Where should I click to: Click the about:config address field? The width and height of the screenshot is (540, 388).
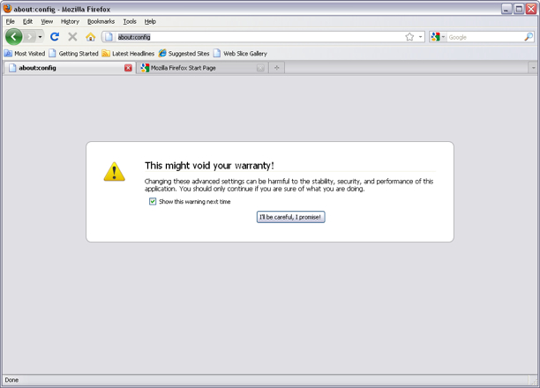tap(260, 37)
